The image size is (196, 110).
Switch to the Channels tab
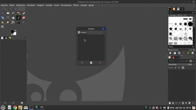174,57
